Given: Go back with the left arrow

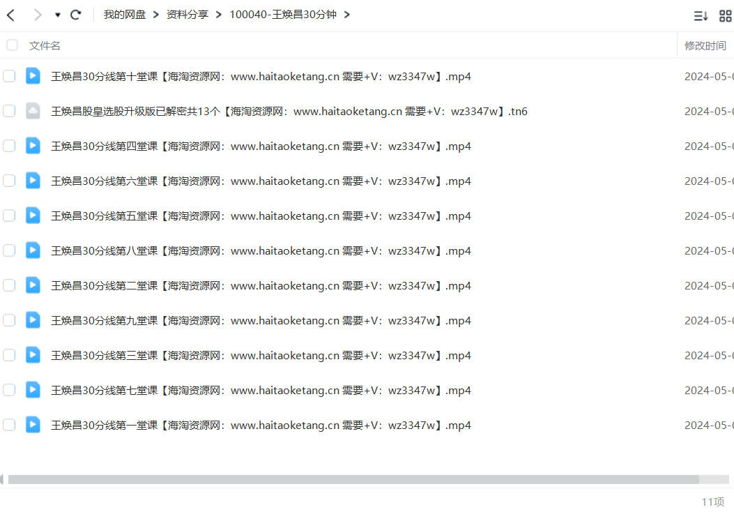Looking at the screenshot, I should click(x=11, y=15).
